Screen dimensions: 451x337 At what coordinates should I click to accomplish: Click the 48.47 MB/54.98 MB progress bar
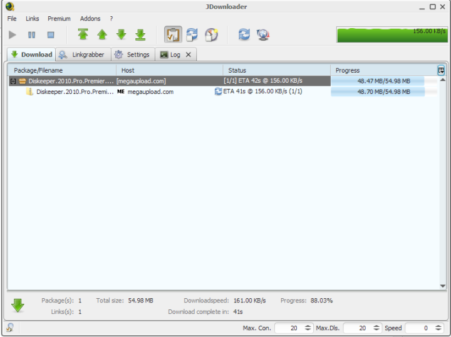point(384,81)
